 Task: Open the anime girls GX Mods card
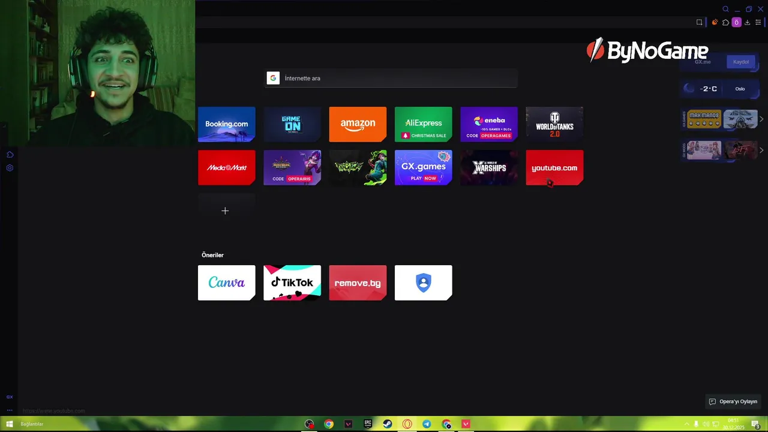tap(704, 150)
